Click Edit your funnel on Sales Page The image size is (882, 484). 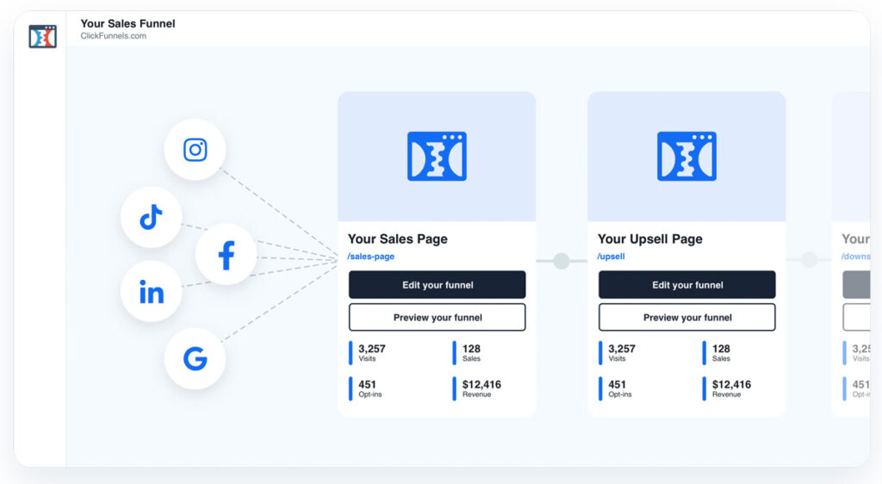click(437, 285)
